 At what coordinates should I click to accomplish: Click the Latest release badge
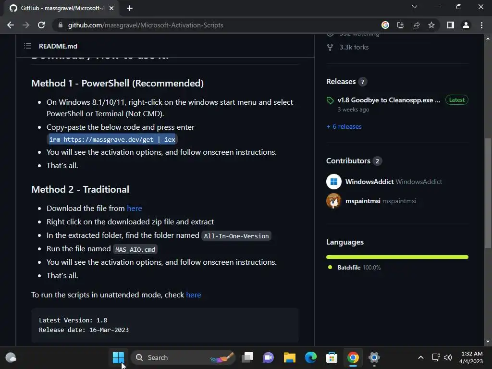tap(456, 100)
